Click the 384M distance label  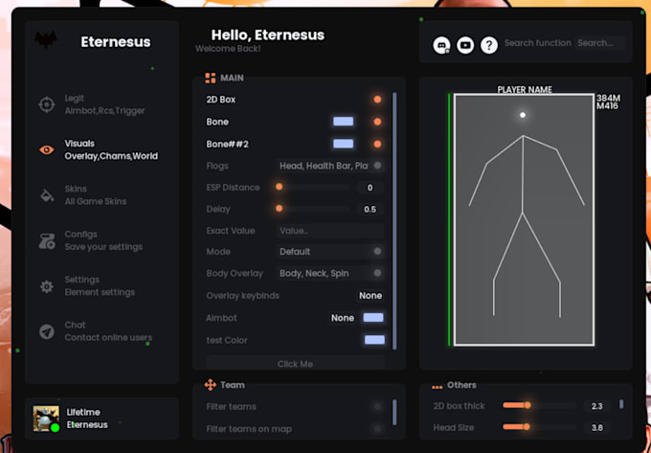click(608, 98)
